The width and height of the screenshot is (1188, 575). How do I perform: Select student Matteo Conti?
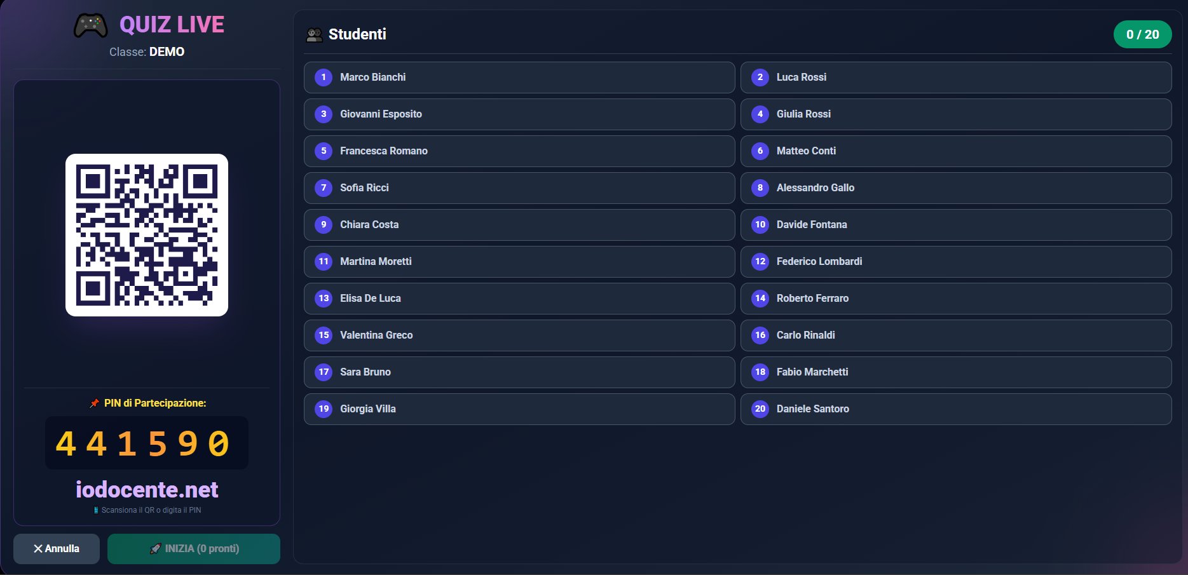point(956,151)
